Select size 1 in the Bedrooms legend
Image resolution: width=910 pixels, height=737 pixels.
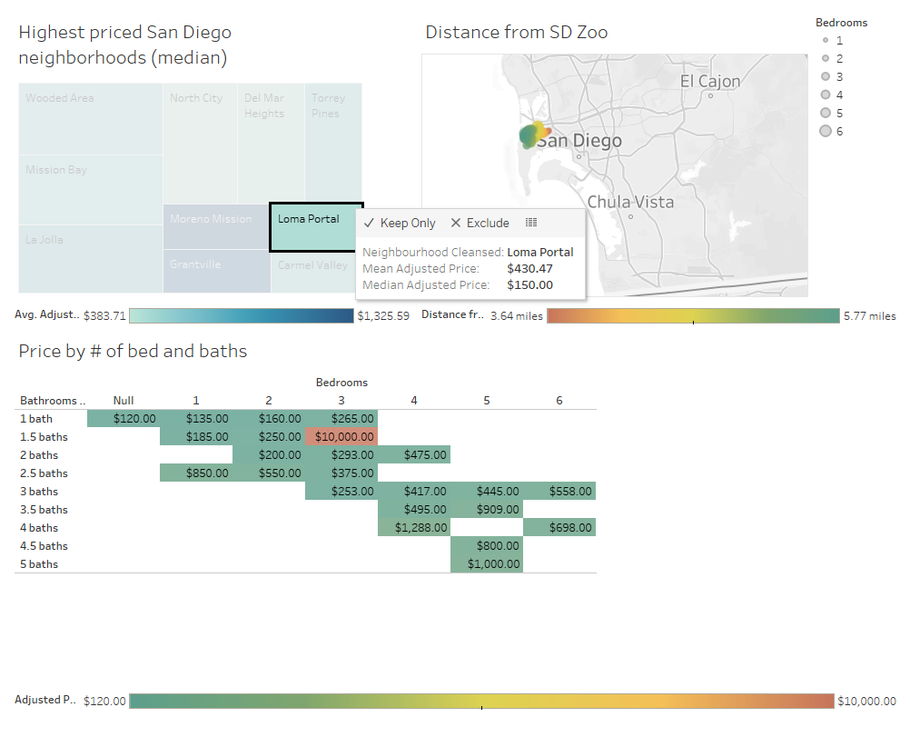click(824, 40)
